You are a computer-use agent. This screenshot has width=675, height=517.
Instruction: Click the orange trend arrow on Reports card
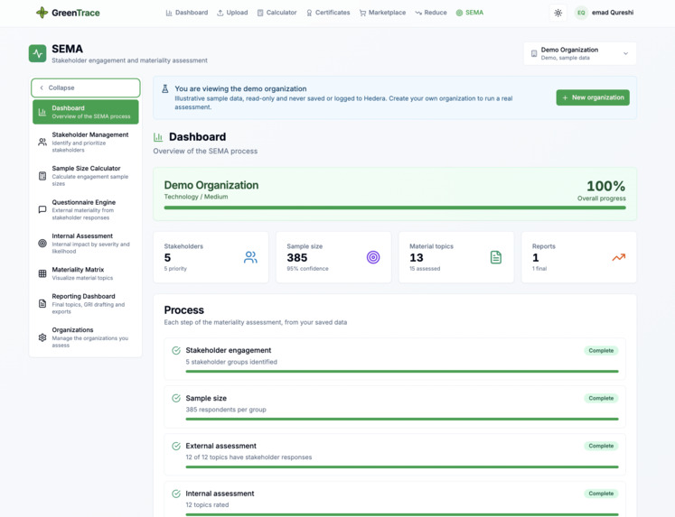619,257
